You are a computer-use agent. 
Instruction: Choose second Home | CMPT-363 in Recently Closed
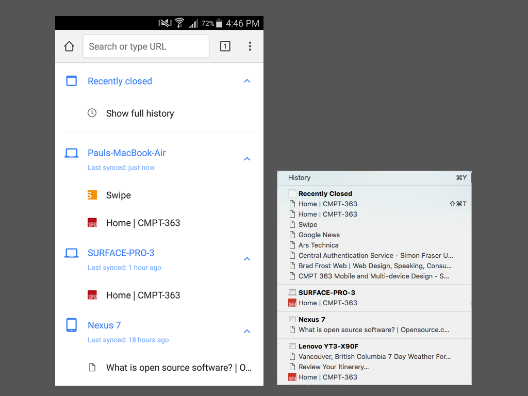(374, 214)
